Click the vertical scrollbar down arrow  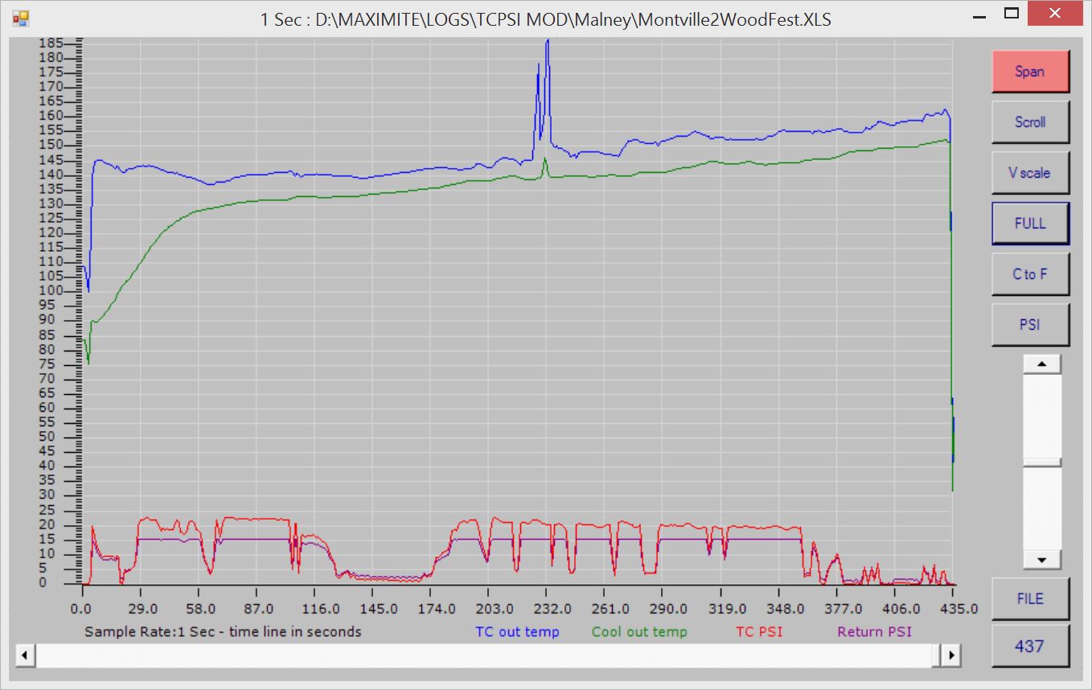coord(1042,560)
